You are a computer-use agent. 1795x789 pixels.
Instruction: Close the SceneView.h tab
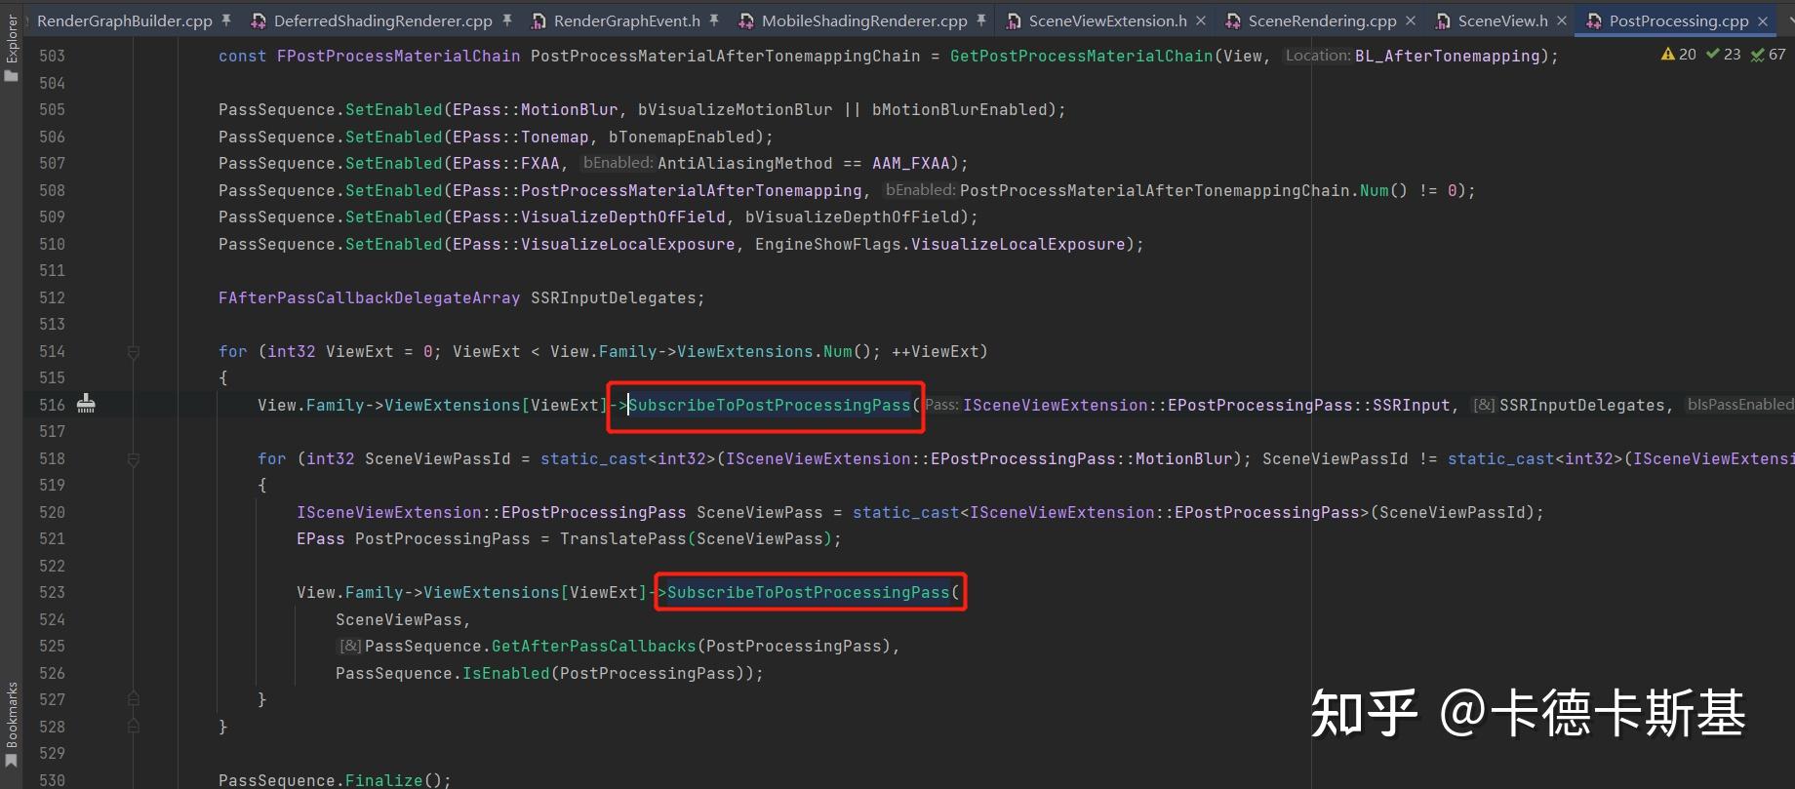click(1562, 20)
